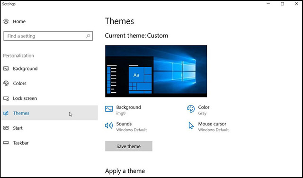The height and width of the screenshot is (178, 303).
Task: Click the Themes brush icon in sidebar
Action: pyautogui.click(x=6, y=113)
